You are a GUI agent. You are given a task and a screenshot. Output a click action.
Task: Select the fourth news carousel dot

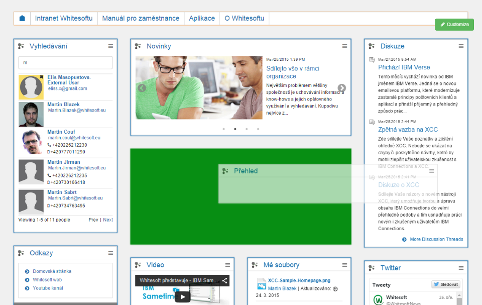pos(258,129)
